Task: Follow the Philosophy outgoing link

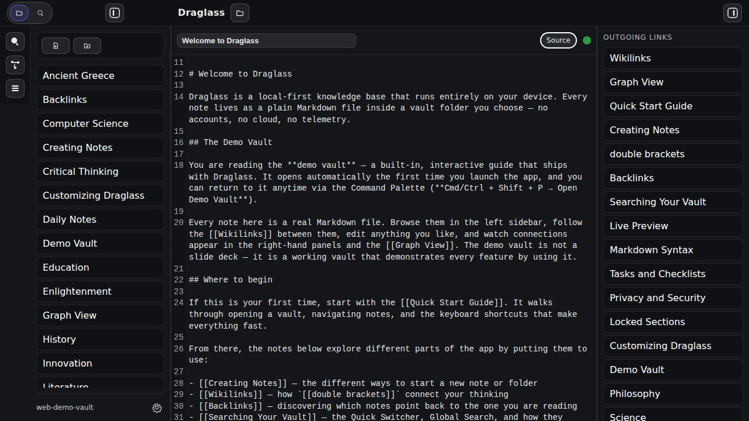Action: point(673,394)
